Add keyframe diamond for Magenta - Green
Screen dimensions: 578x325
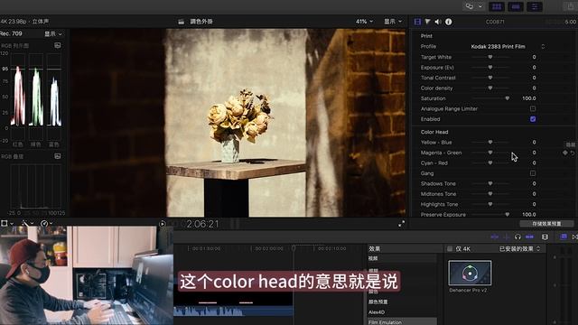(565, 153)
